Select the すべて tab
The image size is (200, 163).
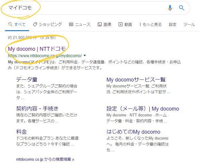(17, 24)
